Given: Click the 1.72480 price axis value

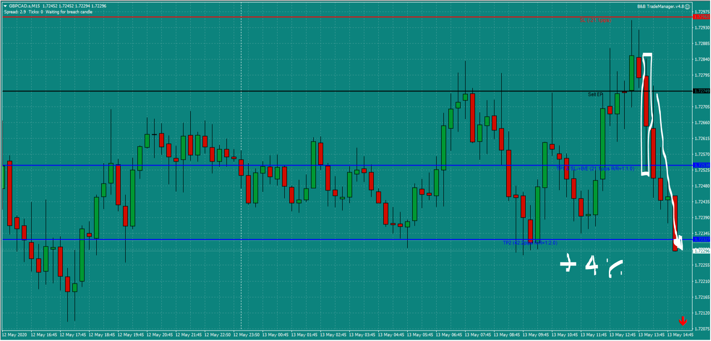Looking at the screenshot, I should 702,186.
